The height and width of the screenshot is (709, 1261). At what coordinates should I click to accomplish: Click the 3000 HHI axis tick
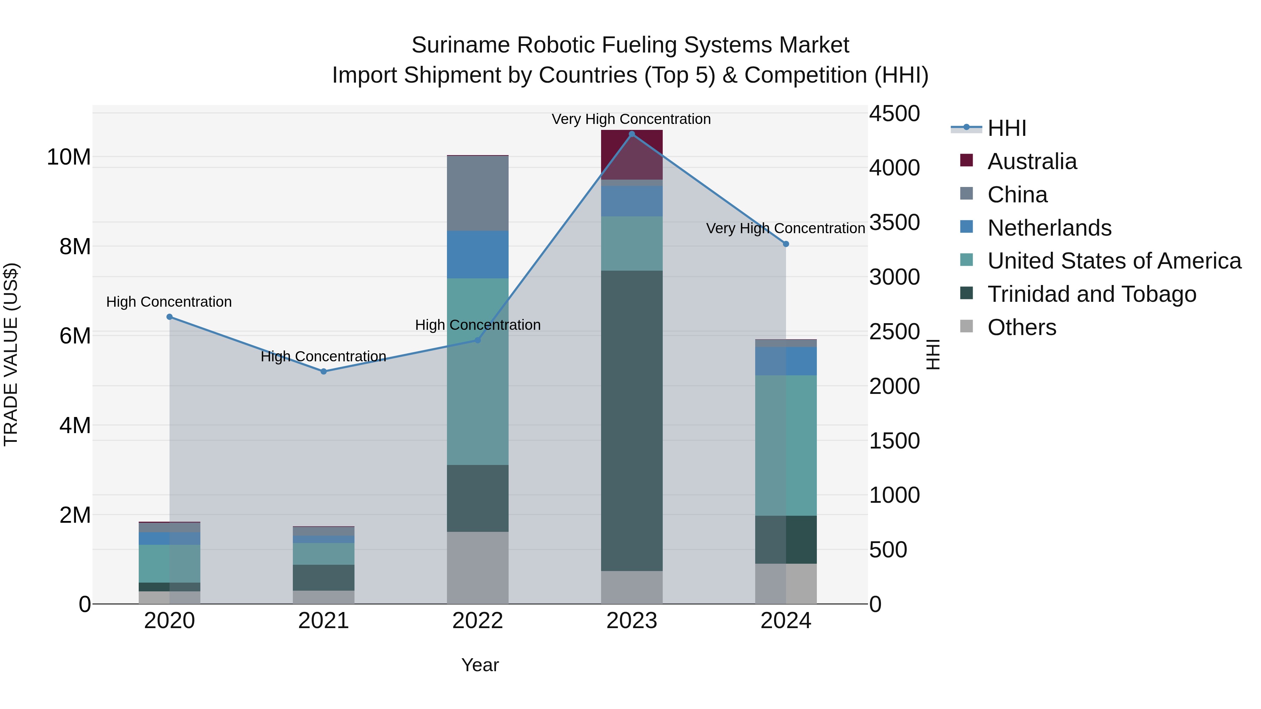tap(894, 277)
